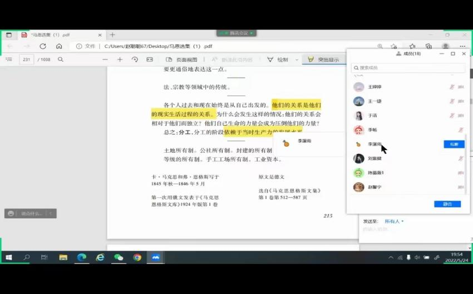The image size is (473, 294).
Task: Rotate the PDF page
Action: [x=135, y=59]
